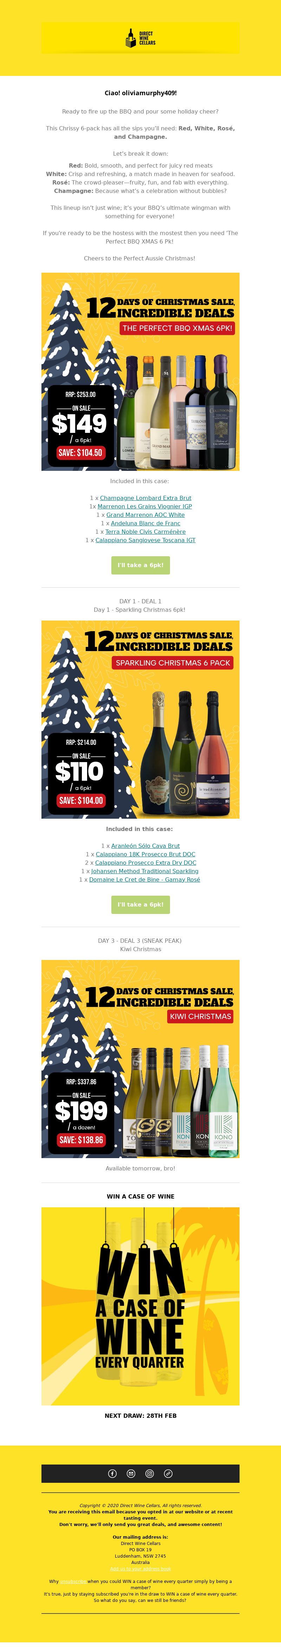Screen dimensions: 281x1649
Task: Open Champagne Lombard Extra Brut link
Action: coord(145,498)
